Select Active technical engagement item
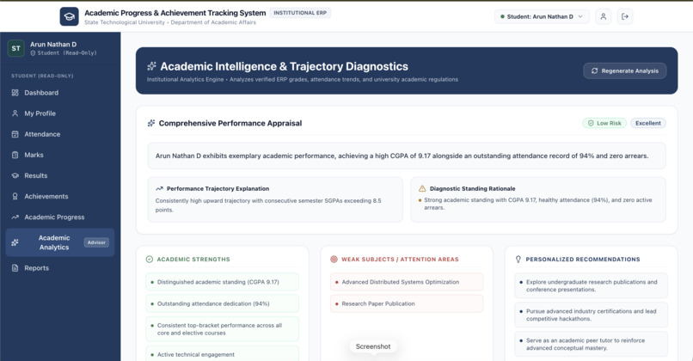Screen dimensions: 693x361 click(223, 354)
